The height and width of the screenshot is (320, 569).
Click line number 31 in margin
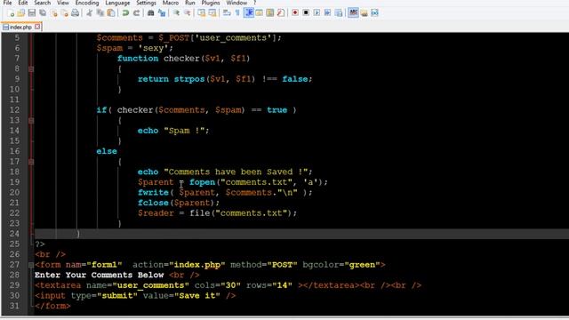[x=14, y=306]
